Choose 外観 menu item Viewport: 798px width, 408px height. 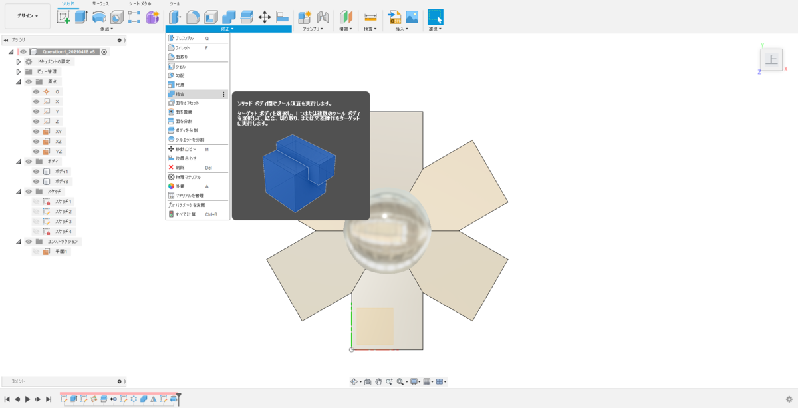[x=198, y=186]
